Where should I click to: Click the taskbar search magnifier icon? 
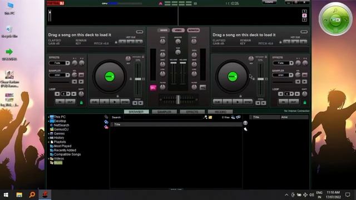click(32, 194)
